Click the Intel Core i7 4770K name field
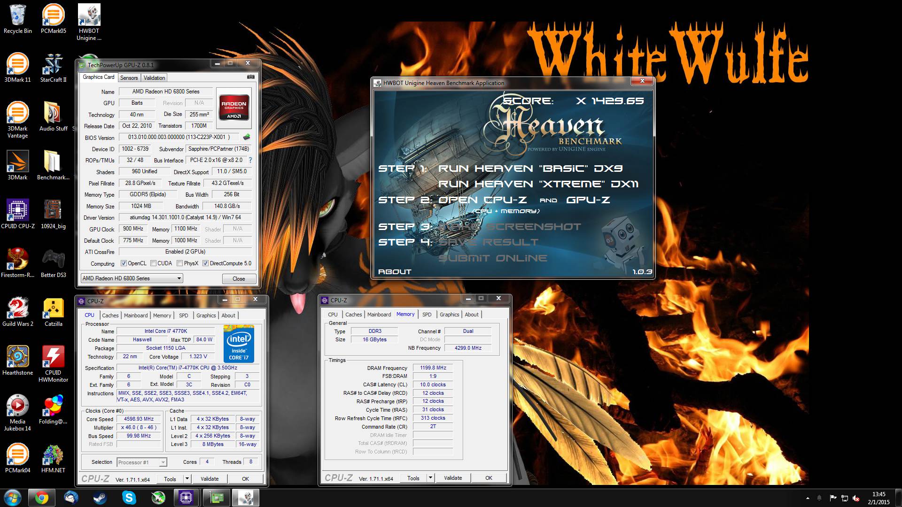 (165, 331)
